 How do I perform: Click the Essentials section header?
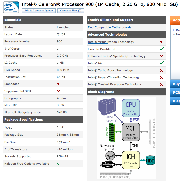tap(43, 20)
